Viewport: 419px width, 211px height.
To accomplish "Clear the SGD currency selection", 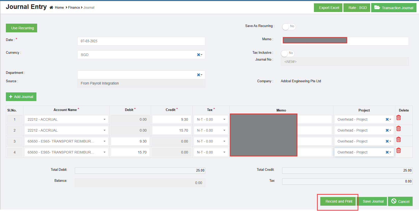I will pos(198,55).
